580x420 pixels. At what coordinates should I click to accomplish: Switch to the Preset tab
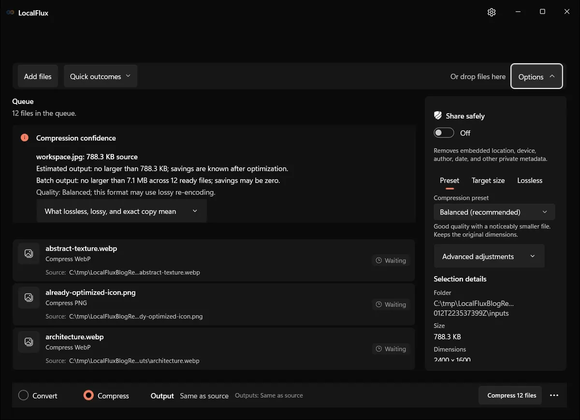449,180
